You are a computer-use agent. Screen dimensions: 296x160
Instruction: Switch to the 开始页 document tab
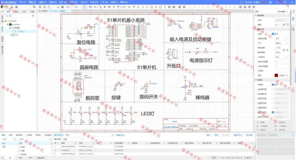click(x=44, y=11)
